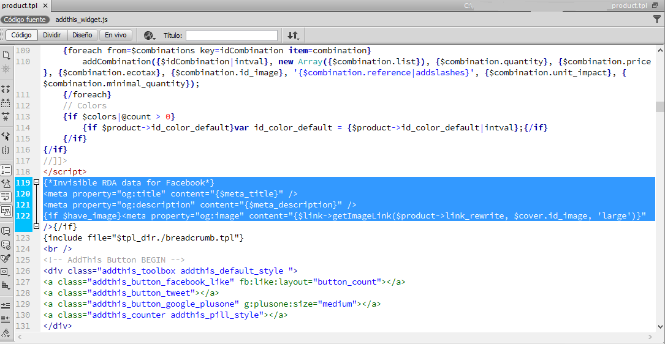
Task: Switch to Dividir split view
Action: pos(52,35)
